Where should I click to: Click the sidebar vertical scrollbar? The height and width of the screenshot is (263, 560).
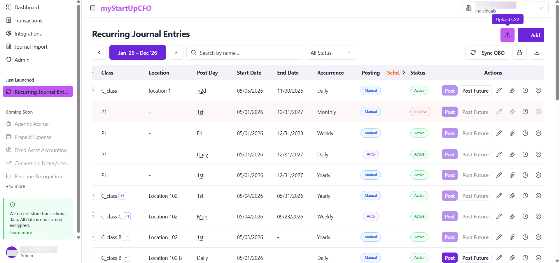pyautogui.click(x=78, y=117)
